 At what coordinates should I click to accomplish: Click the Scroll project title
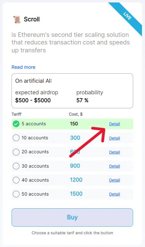click(32, 19)
